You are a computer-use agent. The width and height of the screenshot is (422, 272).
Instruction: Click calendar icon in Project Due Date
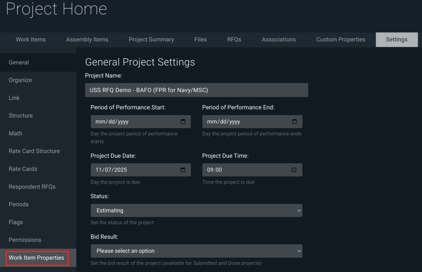183,170
